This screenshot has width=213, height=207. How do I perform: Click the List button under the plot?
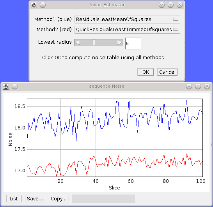pos(14,199)
